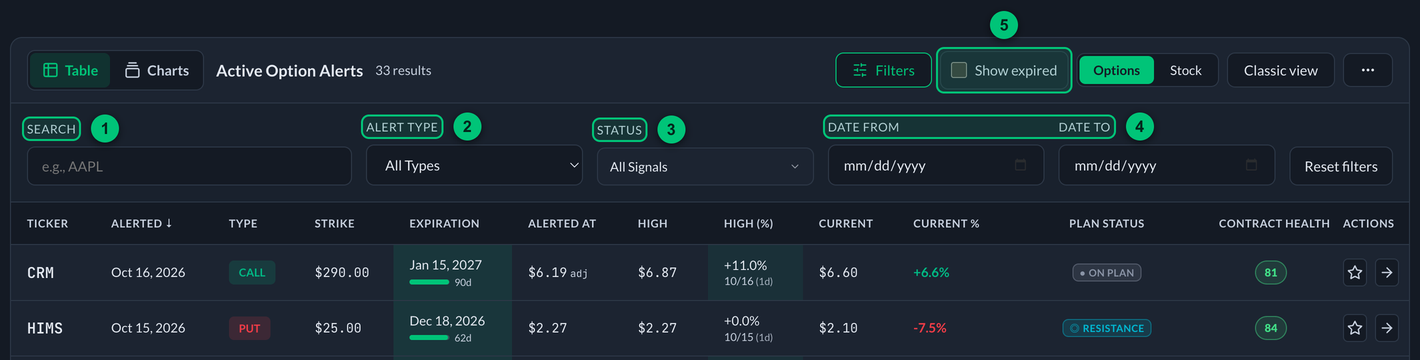1420x360 pixels.
Task: Click the CRM 90d expiration progress bar
Action: tap(429, 282)
